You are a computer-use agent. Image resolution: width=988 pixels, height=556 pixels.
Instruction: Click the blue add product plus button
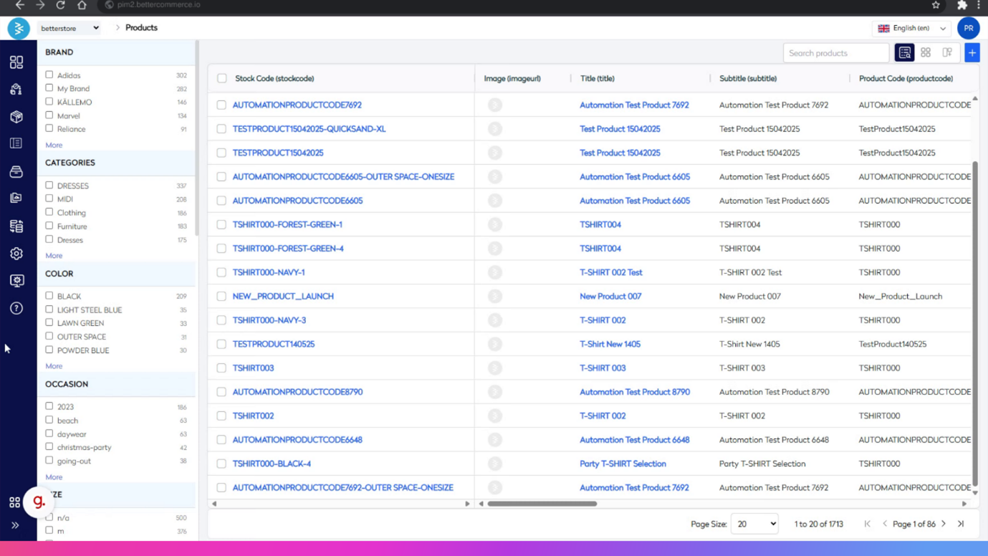click(972, 52)
